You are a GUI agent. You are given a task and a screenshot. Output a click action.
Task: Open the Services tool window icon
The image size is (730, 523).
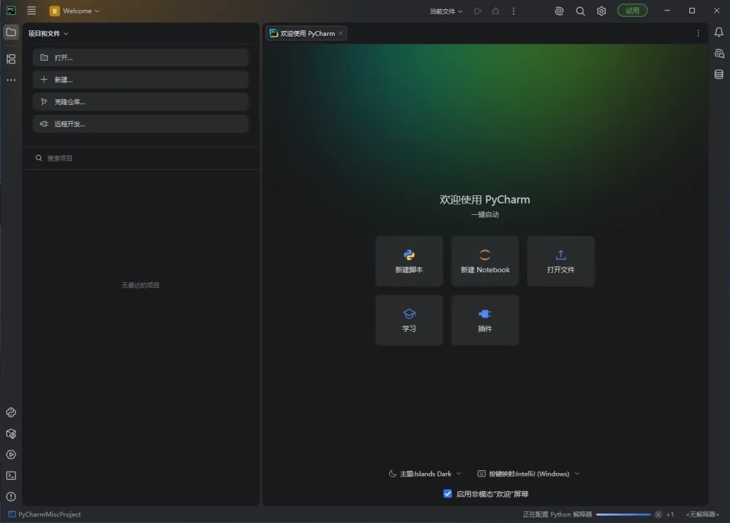[x=11, y=455]
